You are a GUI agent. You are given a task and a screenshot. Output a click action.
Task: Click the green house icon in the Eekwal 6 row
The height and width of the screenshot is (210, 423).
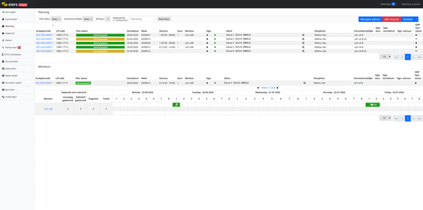tap(215, 51)
